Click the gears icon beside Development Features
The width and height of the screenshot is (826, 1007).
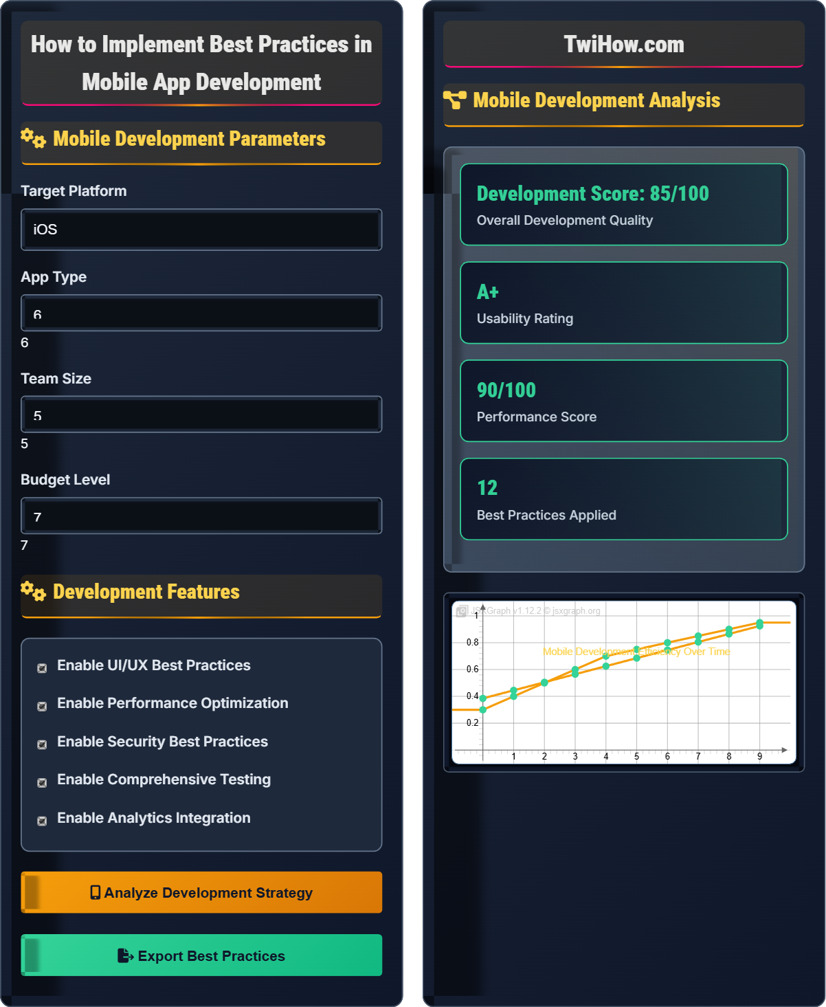[33, 591]
